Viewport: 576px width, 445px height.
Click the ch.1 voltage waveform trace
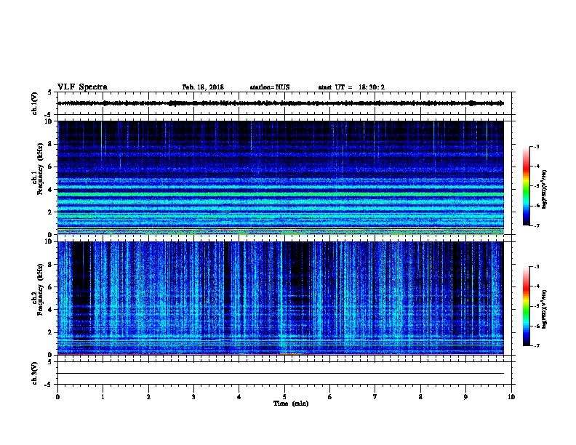(x=281, y=103)
